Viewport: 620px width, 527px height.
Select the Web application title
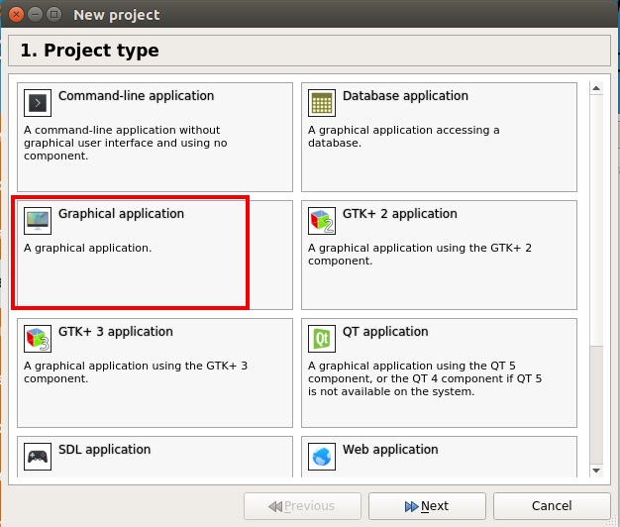tap(390, 449)
